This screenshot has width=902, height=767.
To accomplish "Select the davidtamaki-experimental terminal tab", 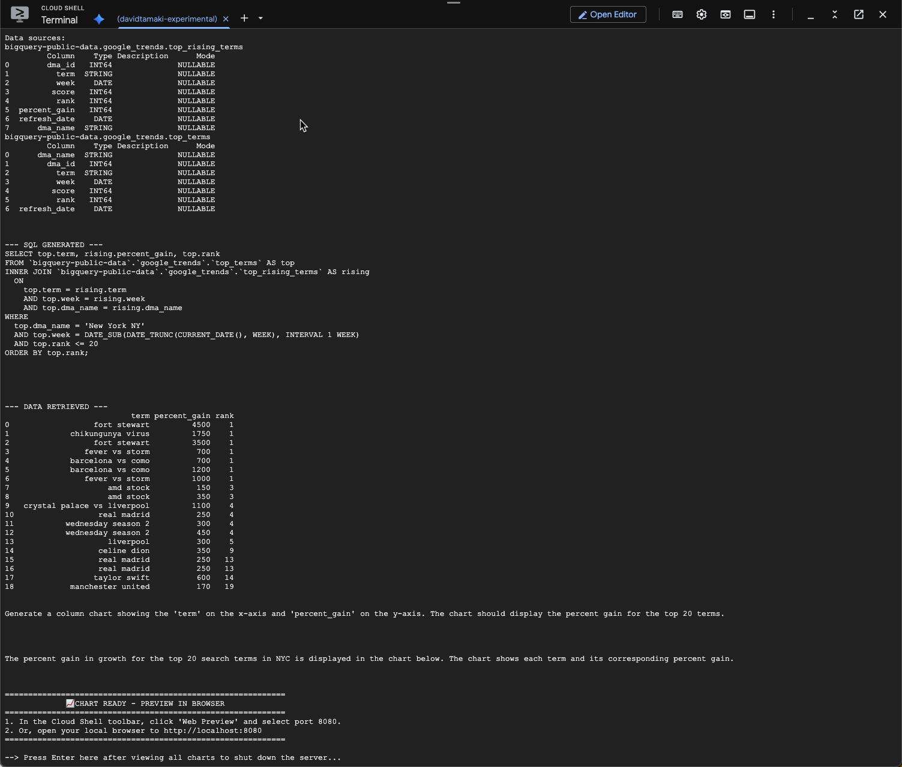I will click(167, 19).
